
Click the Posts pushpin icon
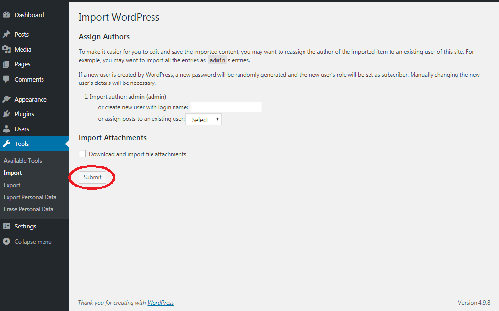(x=6, y=34)
